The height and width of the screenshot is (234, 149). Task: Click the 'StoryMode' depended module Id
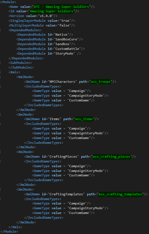pos(64,53)
